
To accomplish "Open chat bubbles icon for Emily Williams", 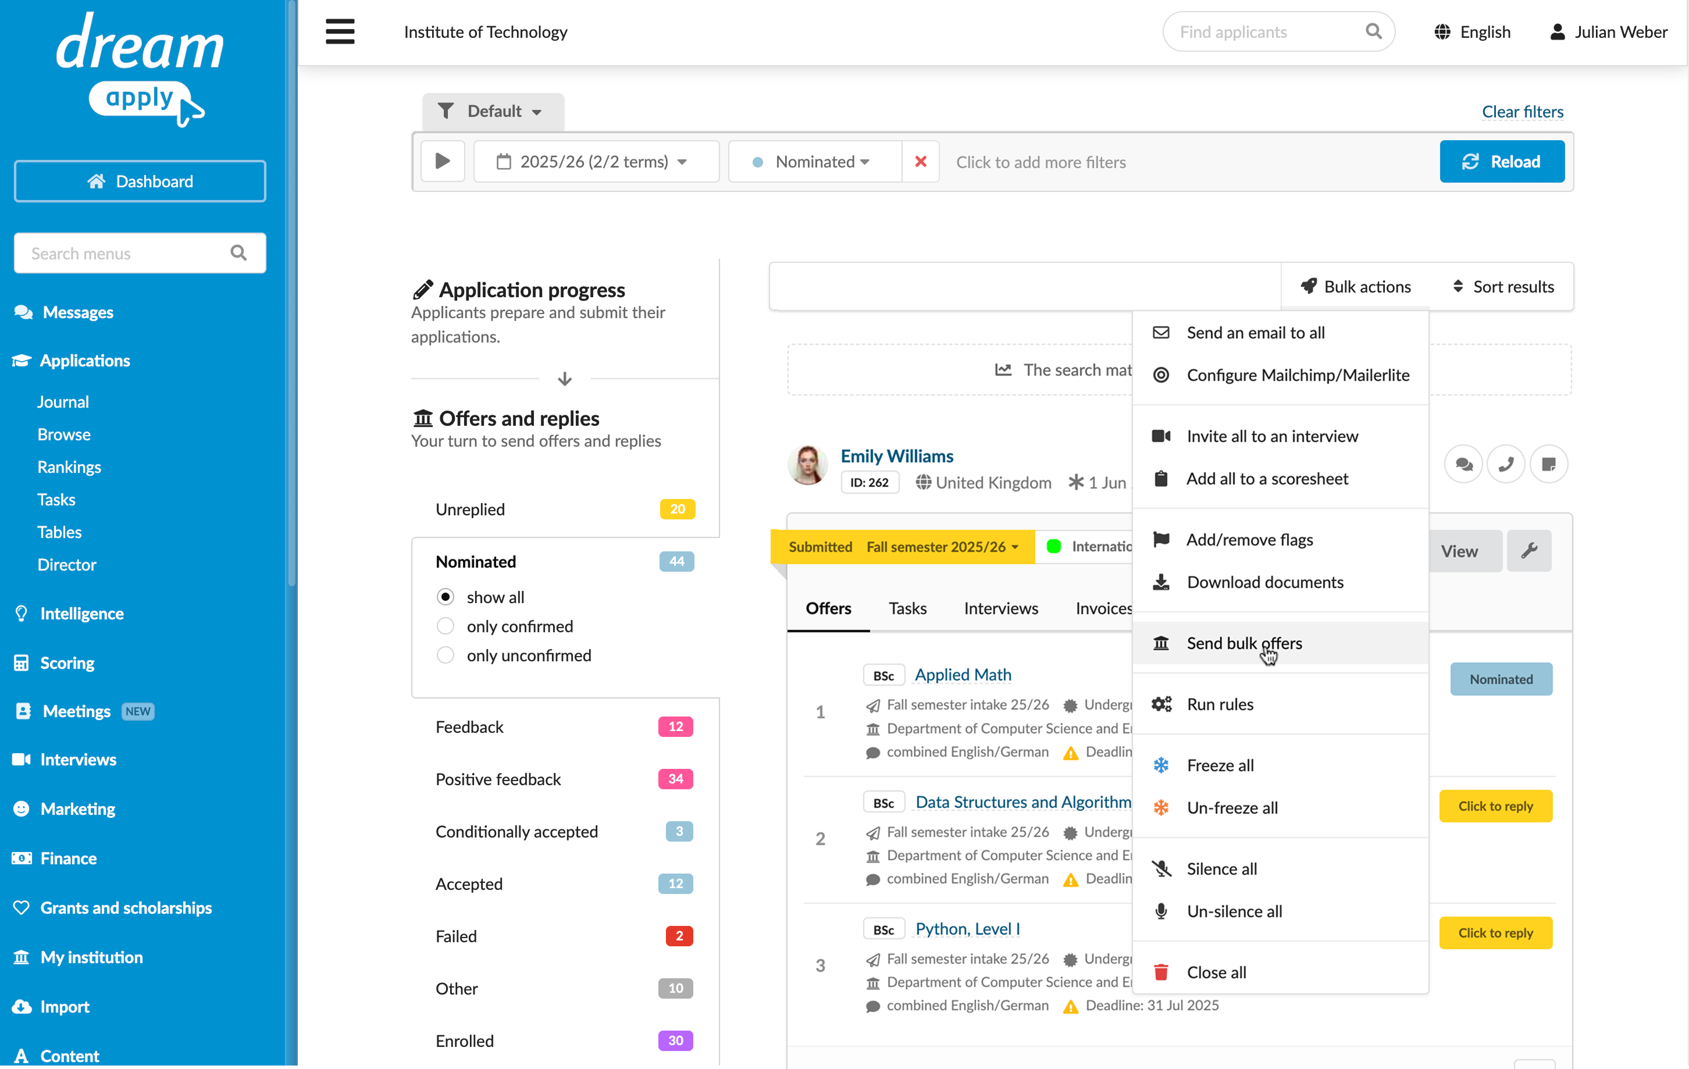I will tap(1463, 464).
